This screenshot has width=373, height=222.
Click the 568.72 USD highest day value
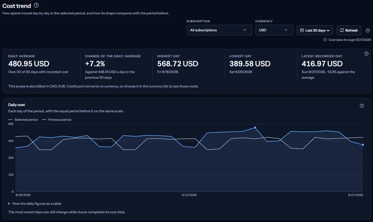[178, 64]
